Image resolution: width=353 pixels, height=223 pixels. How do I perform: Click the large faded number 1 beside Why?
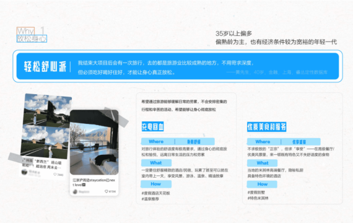[x=43, y=30]
